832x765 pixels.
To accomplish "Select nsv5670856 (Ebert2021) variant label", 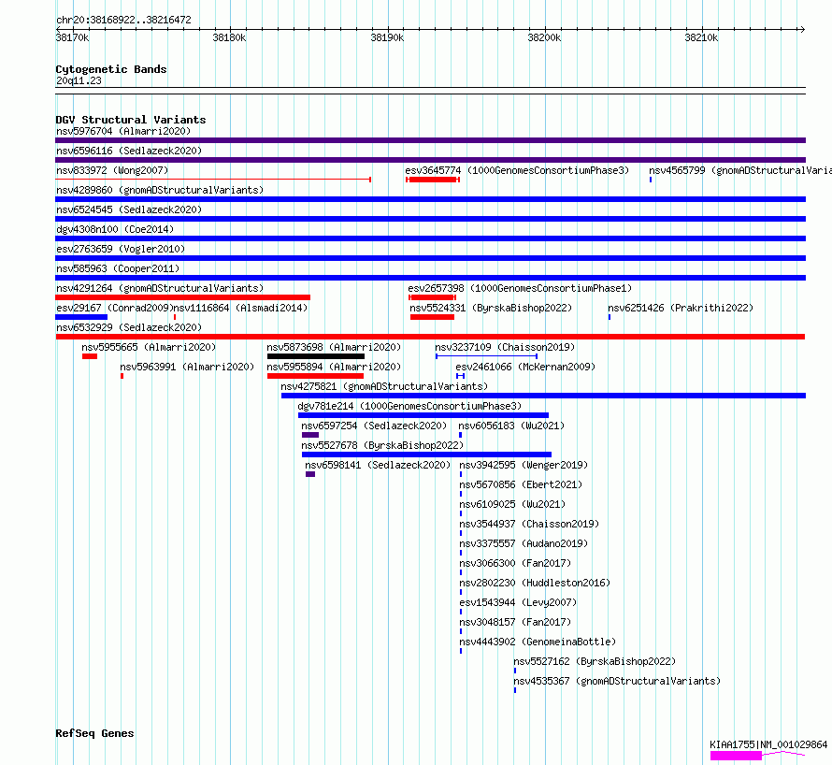I will click(521, 484).
